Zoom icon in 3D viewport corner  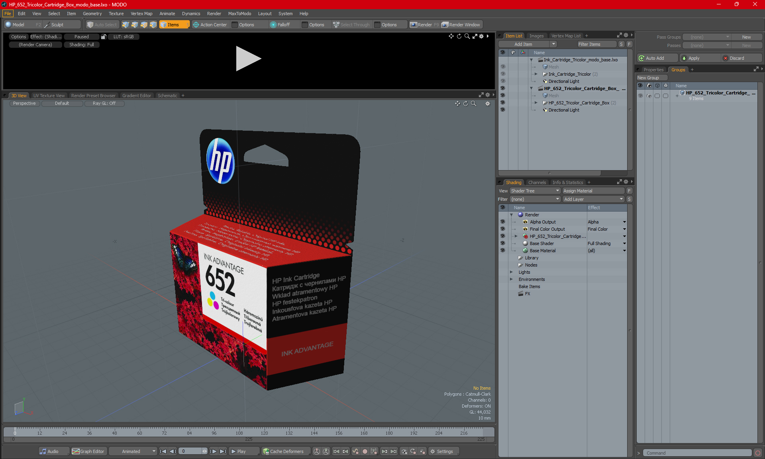tap(474, 104)
